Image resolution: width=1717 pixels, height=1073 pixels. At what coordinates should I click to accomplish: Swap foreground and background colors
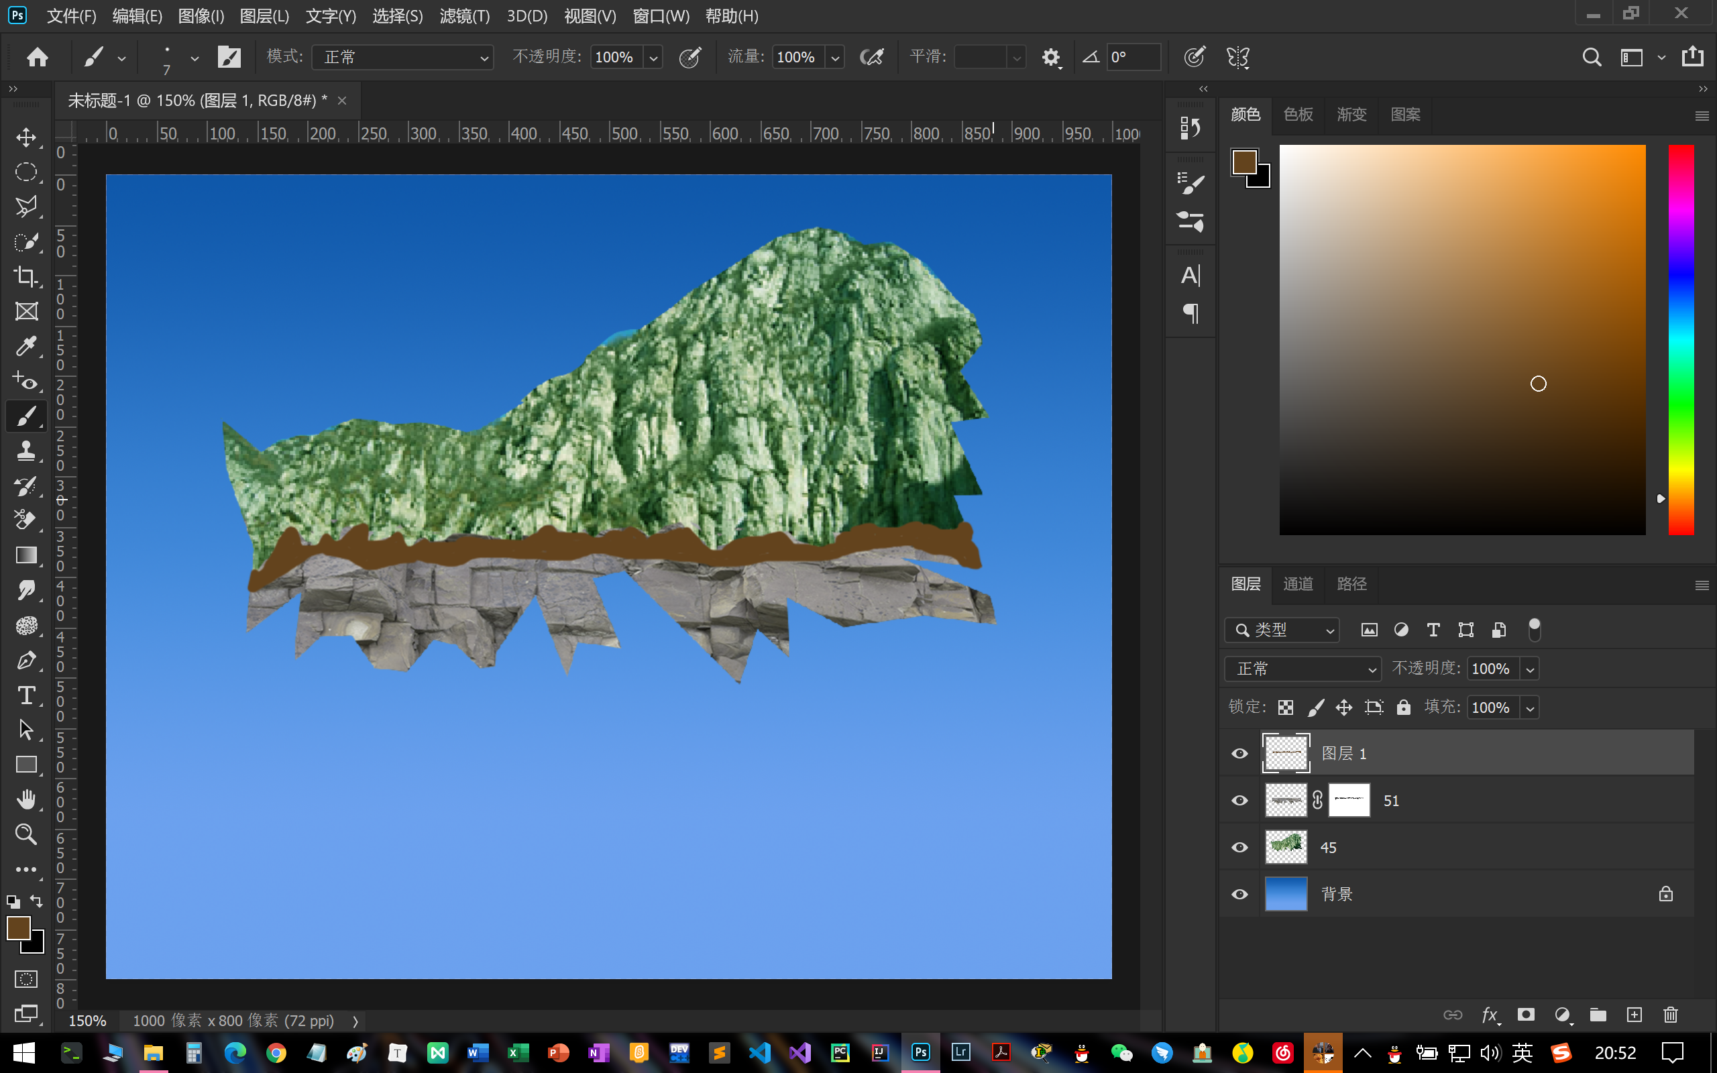coord(36,901)
